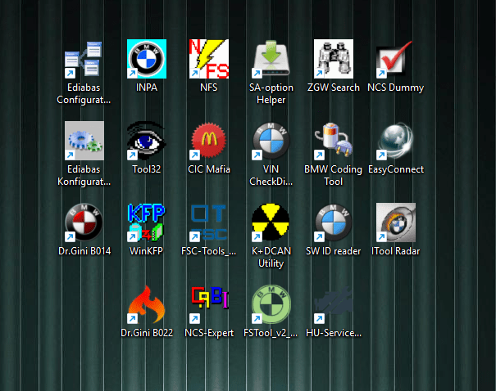The image size is (496, 391).
Task: Open the Ediabas Konfigurat... gears icon
Action: [84, 141]
